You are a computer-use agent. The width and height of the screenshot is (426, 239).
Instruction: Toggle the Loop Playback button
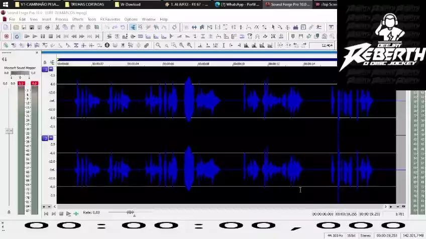[x=17, y=36]
